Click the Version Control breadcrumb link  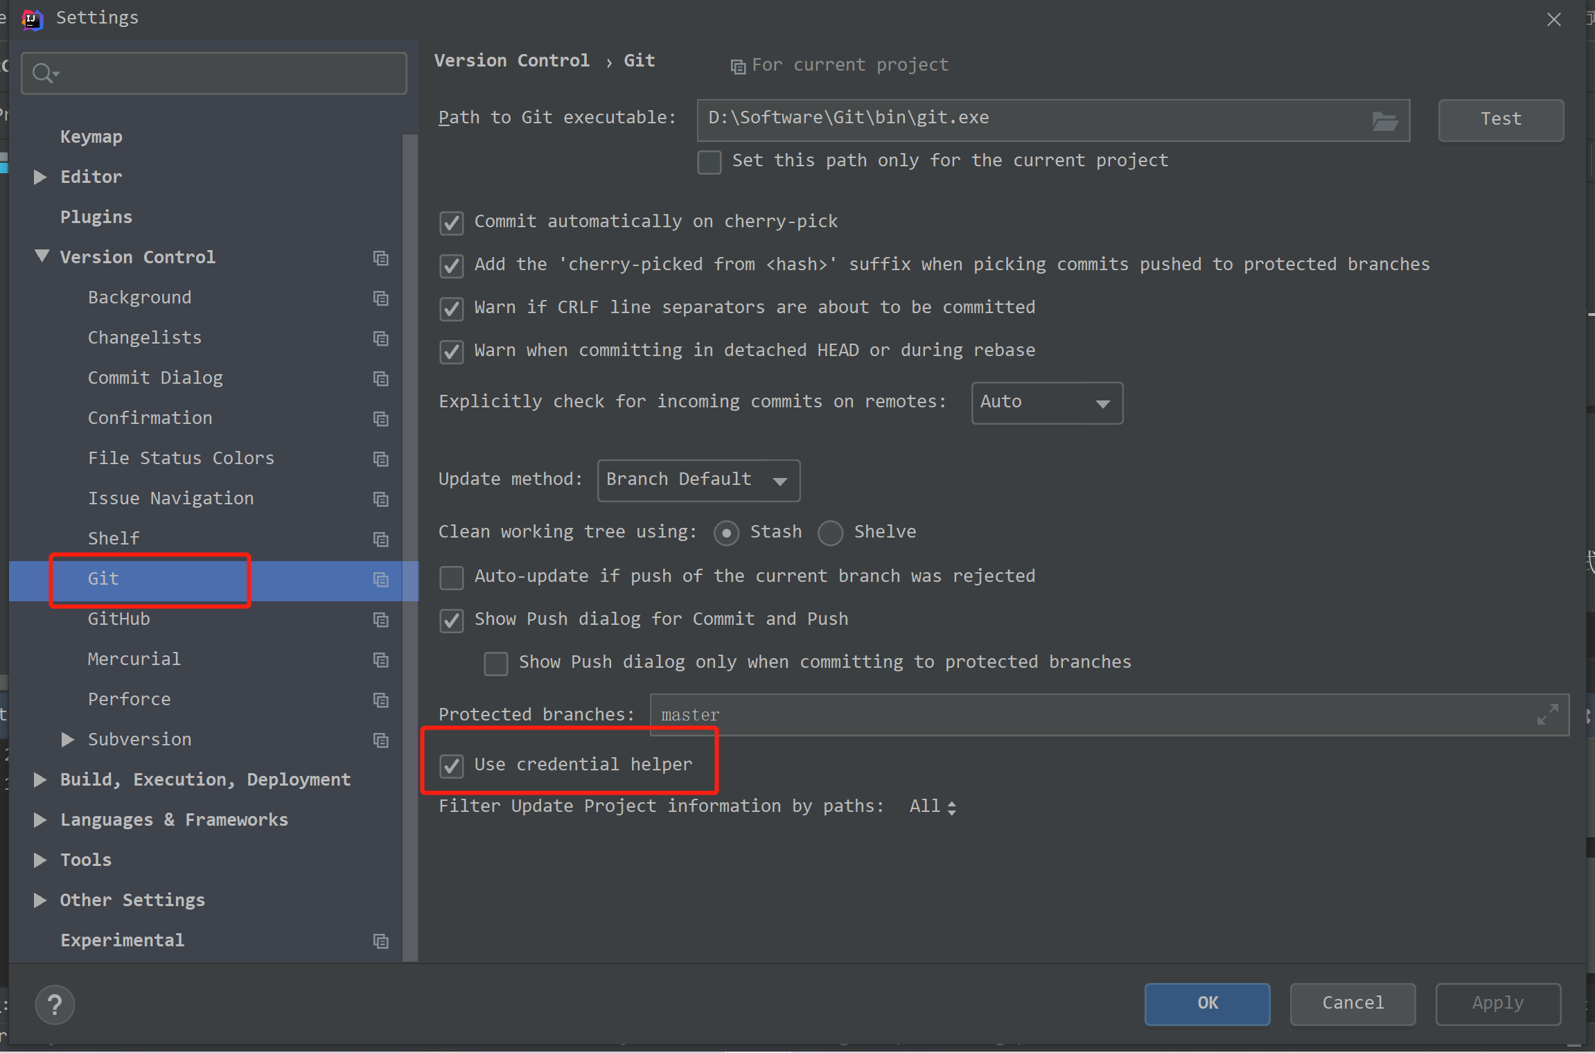click(x=511, y=61)
